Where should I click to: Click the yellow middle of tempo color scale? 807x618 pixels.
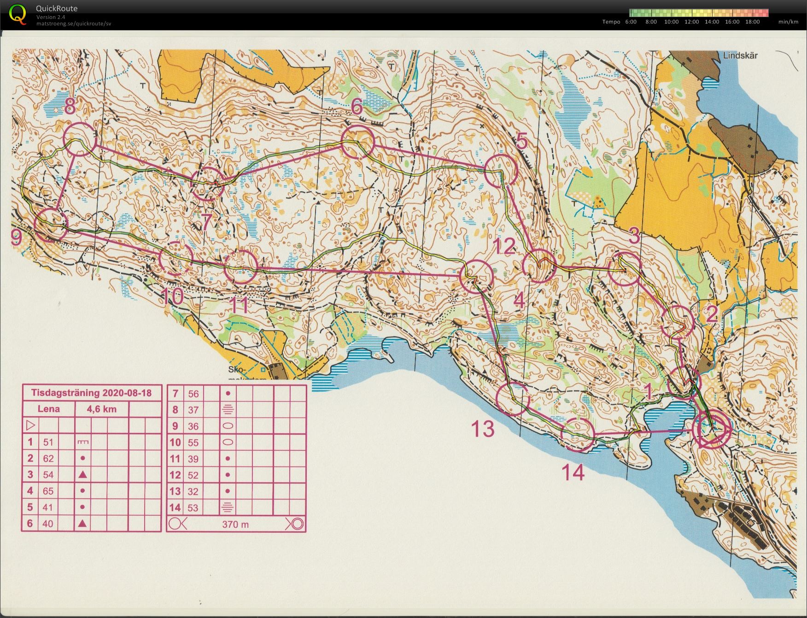pyautogui.click(x=699, y=13)
